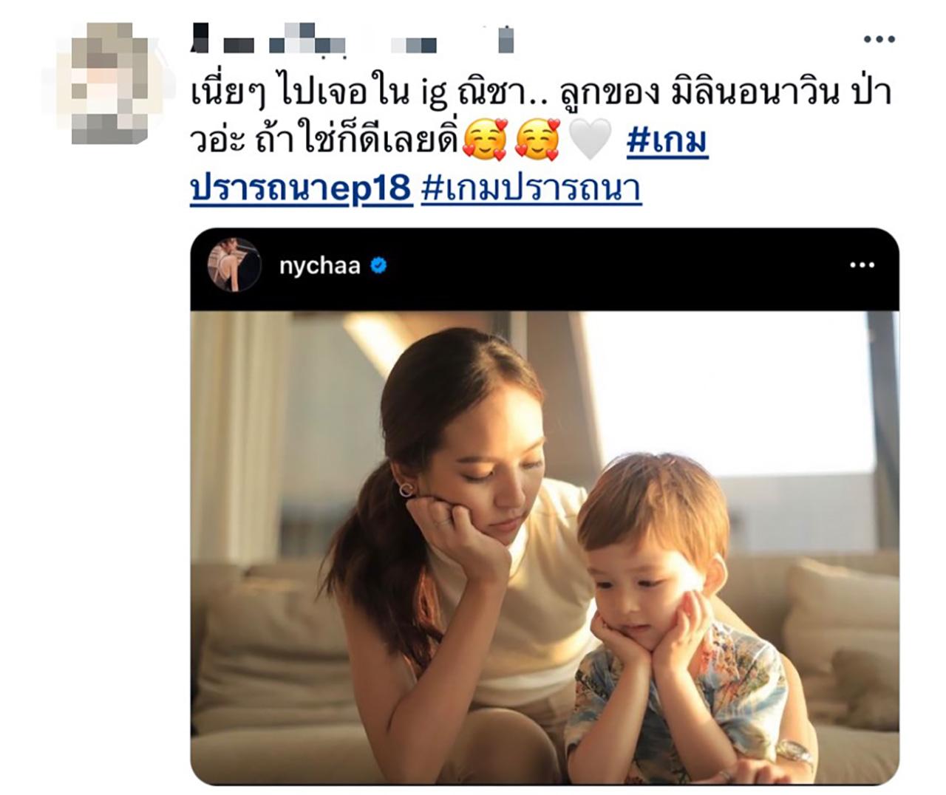Open the tweet's three-dot more options menu
This screenshot has width=946, height=795.
[x=879, y=39]
